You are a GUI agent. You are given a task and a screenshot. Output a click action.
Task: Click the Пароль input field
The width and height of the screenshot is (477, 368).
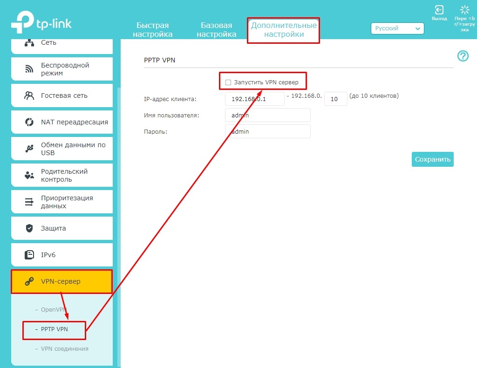(x=268, y=131)
